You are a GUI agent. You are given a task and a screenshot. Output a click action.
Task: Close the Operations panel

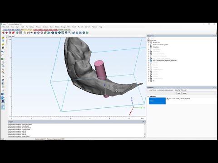click(216, 87)
